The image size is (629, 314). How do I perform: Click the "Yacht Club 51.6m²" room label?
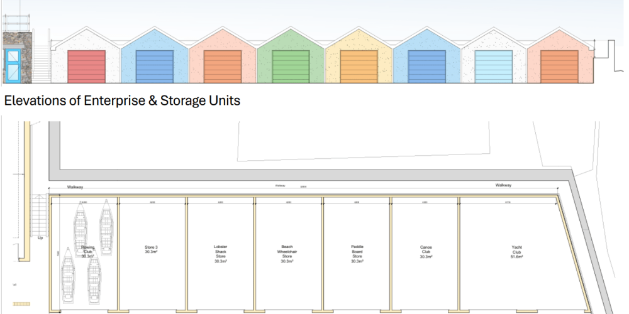click(x=516, y=252)
